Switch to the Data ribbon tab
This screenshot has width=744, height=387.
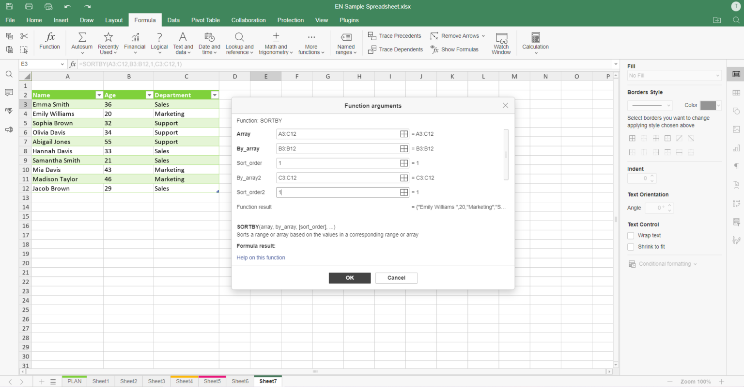coord(173,20)
